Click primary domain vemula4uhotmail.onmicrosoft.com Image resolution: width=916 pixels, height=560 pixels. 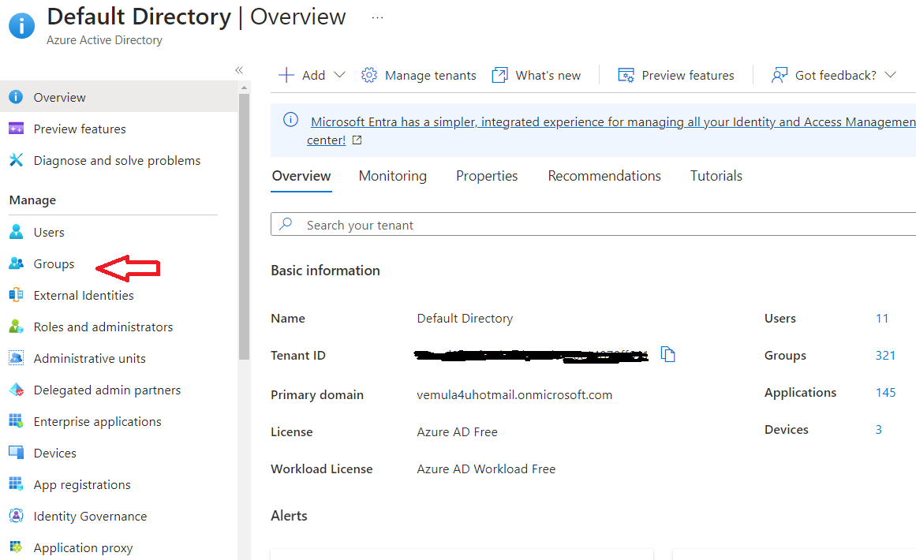pyautogui.click(x=514, y=394)
